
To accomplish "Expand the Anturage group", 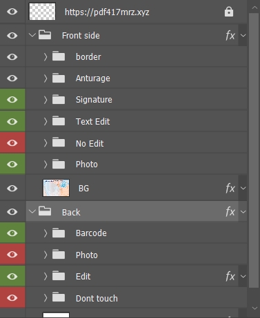I will [46, 78].
